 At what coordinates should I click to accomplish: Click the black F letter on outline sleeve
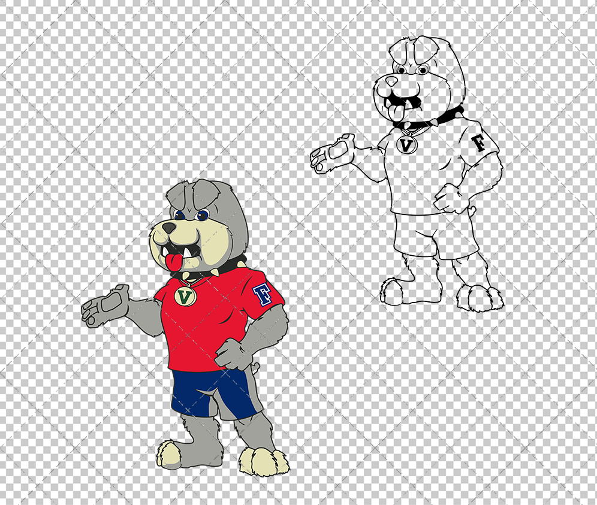(478, 143)
